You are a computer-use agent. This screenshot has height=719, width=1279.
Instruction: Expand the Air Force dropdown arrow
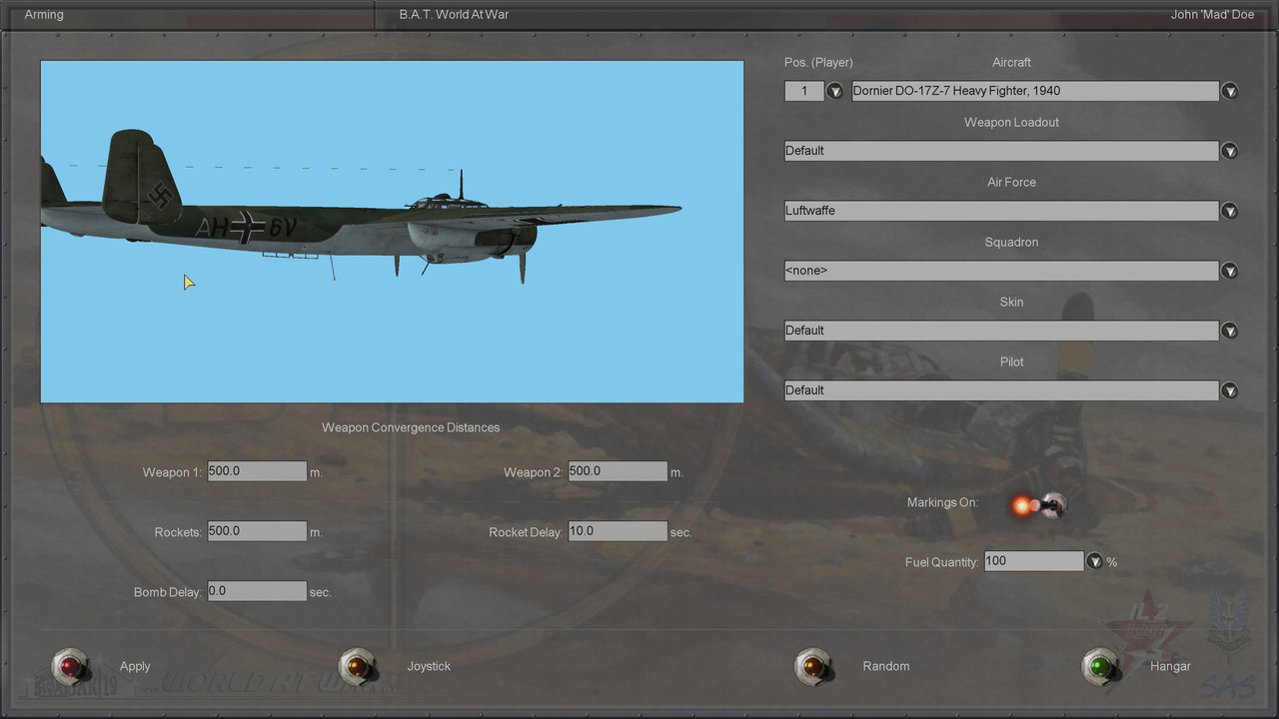coord(1230,211)
